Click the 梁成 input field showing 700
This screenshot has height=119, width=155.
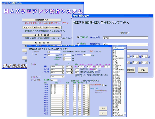67,55
